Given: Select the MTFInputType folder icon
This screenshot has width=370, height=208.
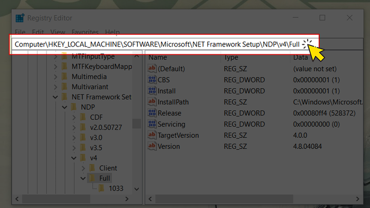Looking at the screenshot, I should coord(64,56).
